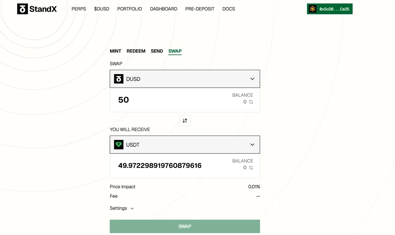Image resolution: width=395 pixels, height=235 pixels.
Task: Refresh the USDT balance
Action: pyautogui.click(x=251, y=168)
